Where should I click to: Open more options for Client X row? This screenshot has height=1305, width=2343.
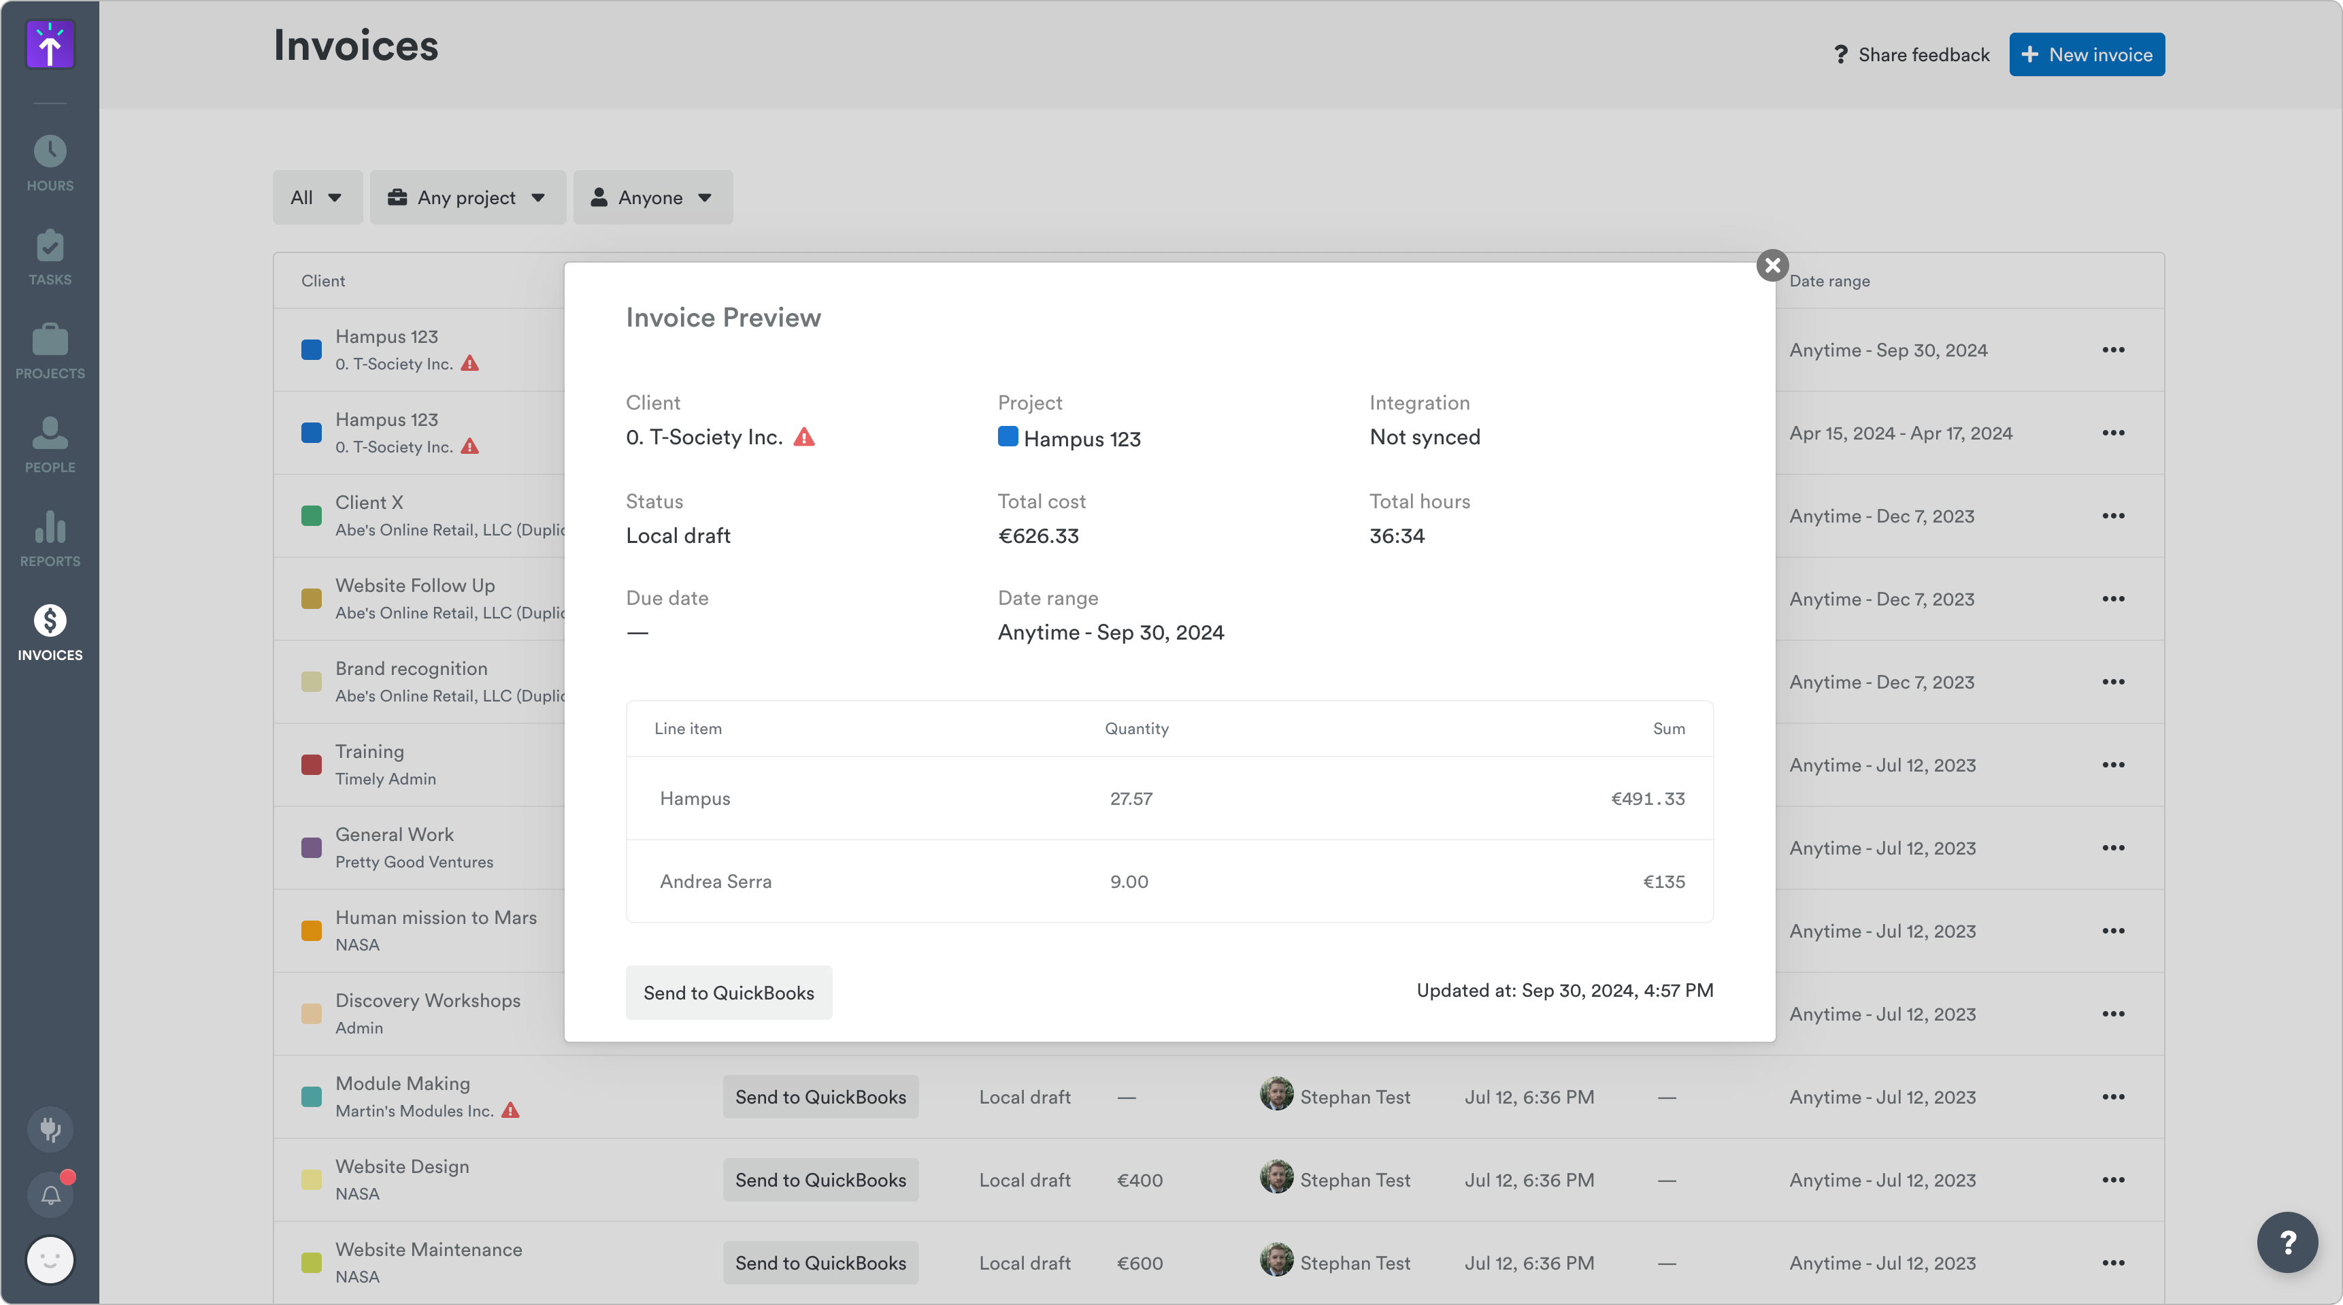point(2113,516)
